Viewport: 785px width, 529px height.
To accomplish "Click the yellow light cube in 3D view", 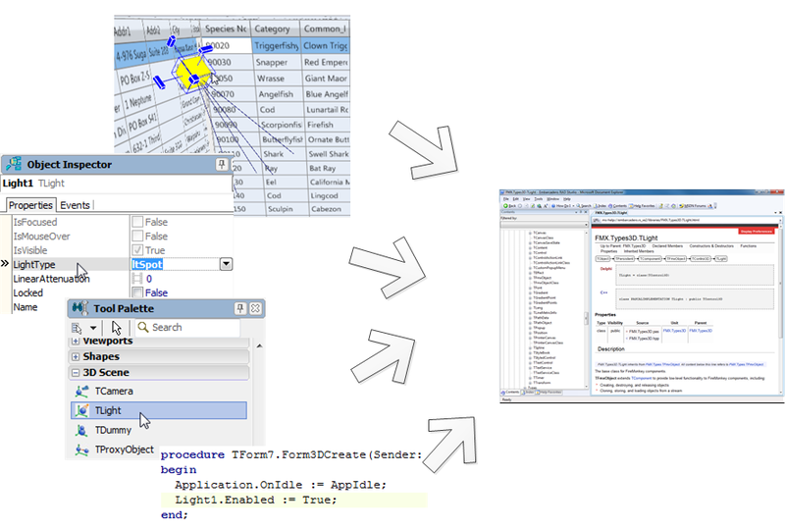I will pos(192,74).
